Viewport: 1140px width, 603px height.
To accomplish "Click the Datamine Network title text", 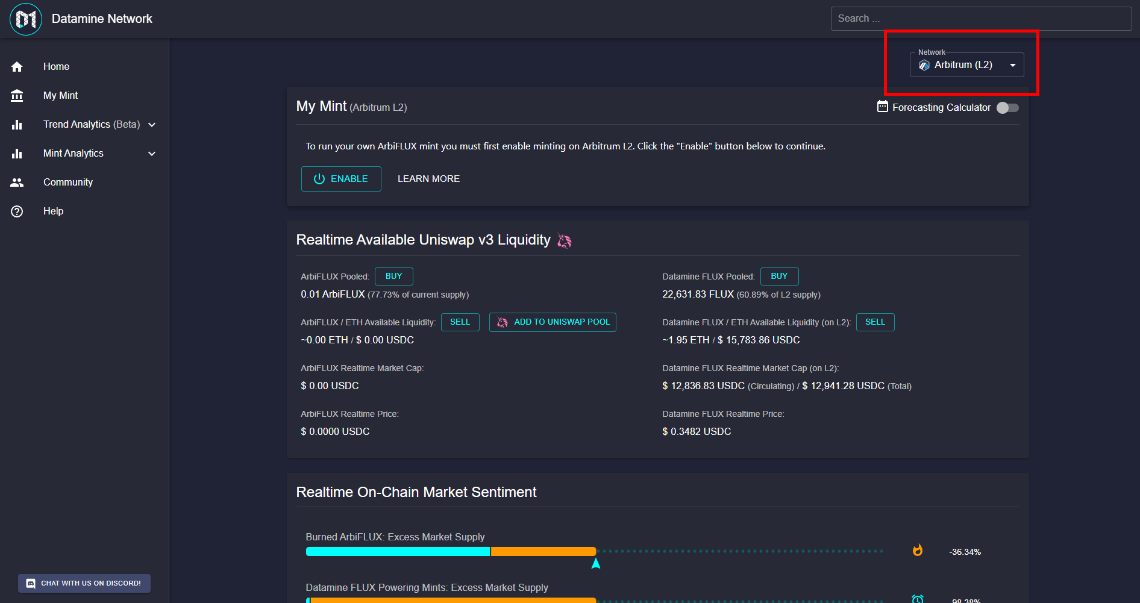I will point(102,19).
